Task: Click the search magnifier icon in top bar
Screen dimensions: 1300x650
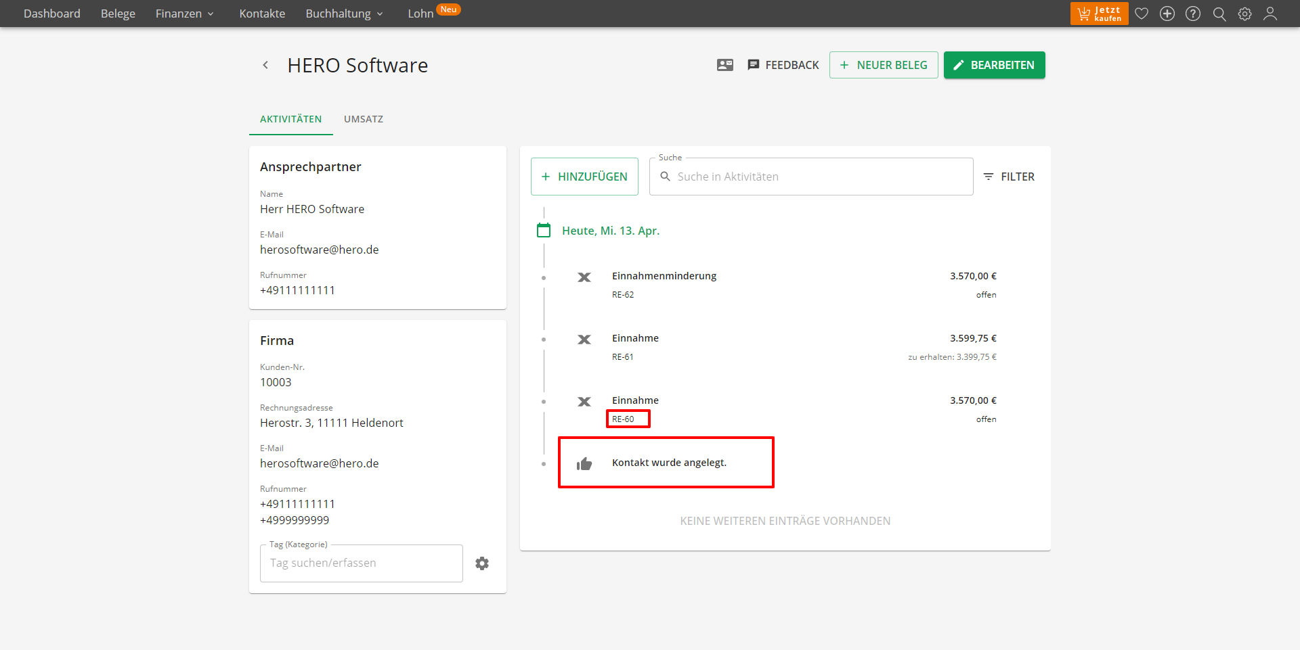Action: [1219, 14]
